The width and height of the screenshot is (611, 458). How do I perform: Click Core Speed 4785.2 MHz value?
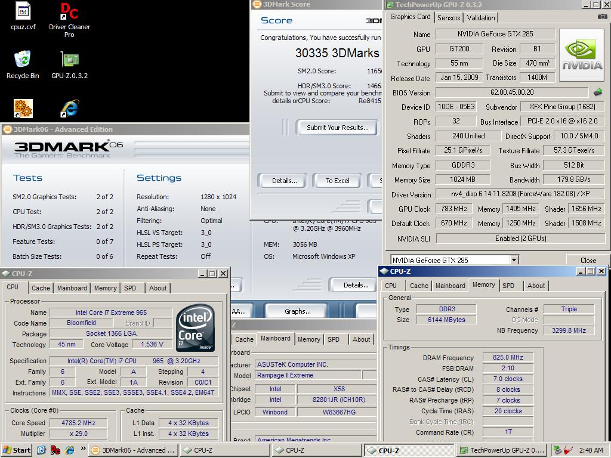(78, 423)
